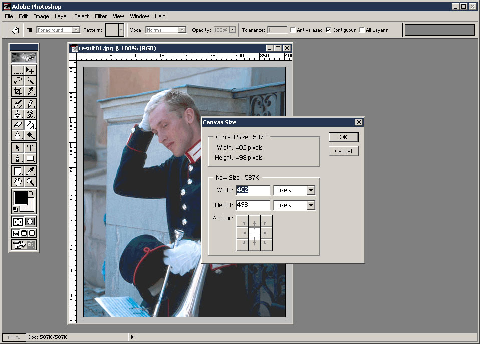
Task: Click the Zoom magnifier tool
Action: click(30, 182)
